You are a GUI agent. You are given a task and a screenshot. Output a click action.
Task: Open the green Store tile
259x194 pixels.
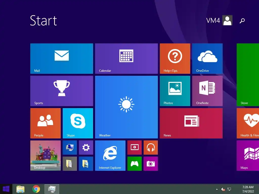248,75
